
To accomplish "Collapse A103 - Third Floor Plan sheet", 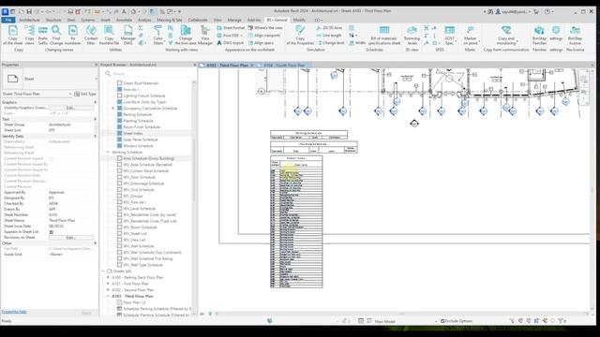I will coord(108,296).
